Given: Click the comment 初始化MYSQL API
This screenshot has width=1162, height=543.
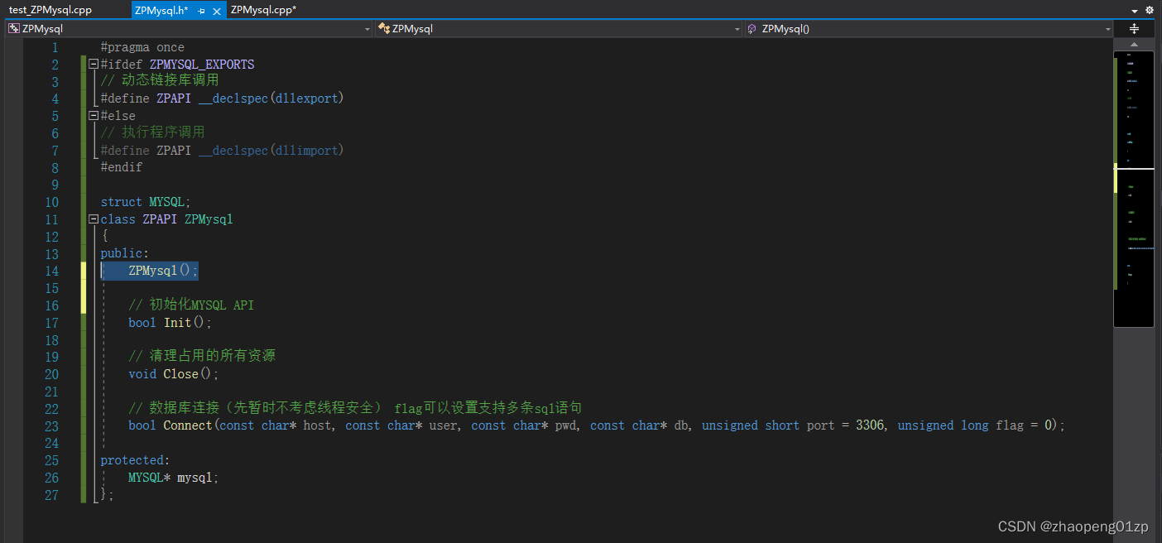Looking at the screenshot, I should point(191,305).
